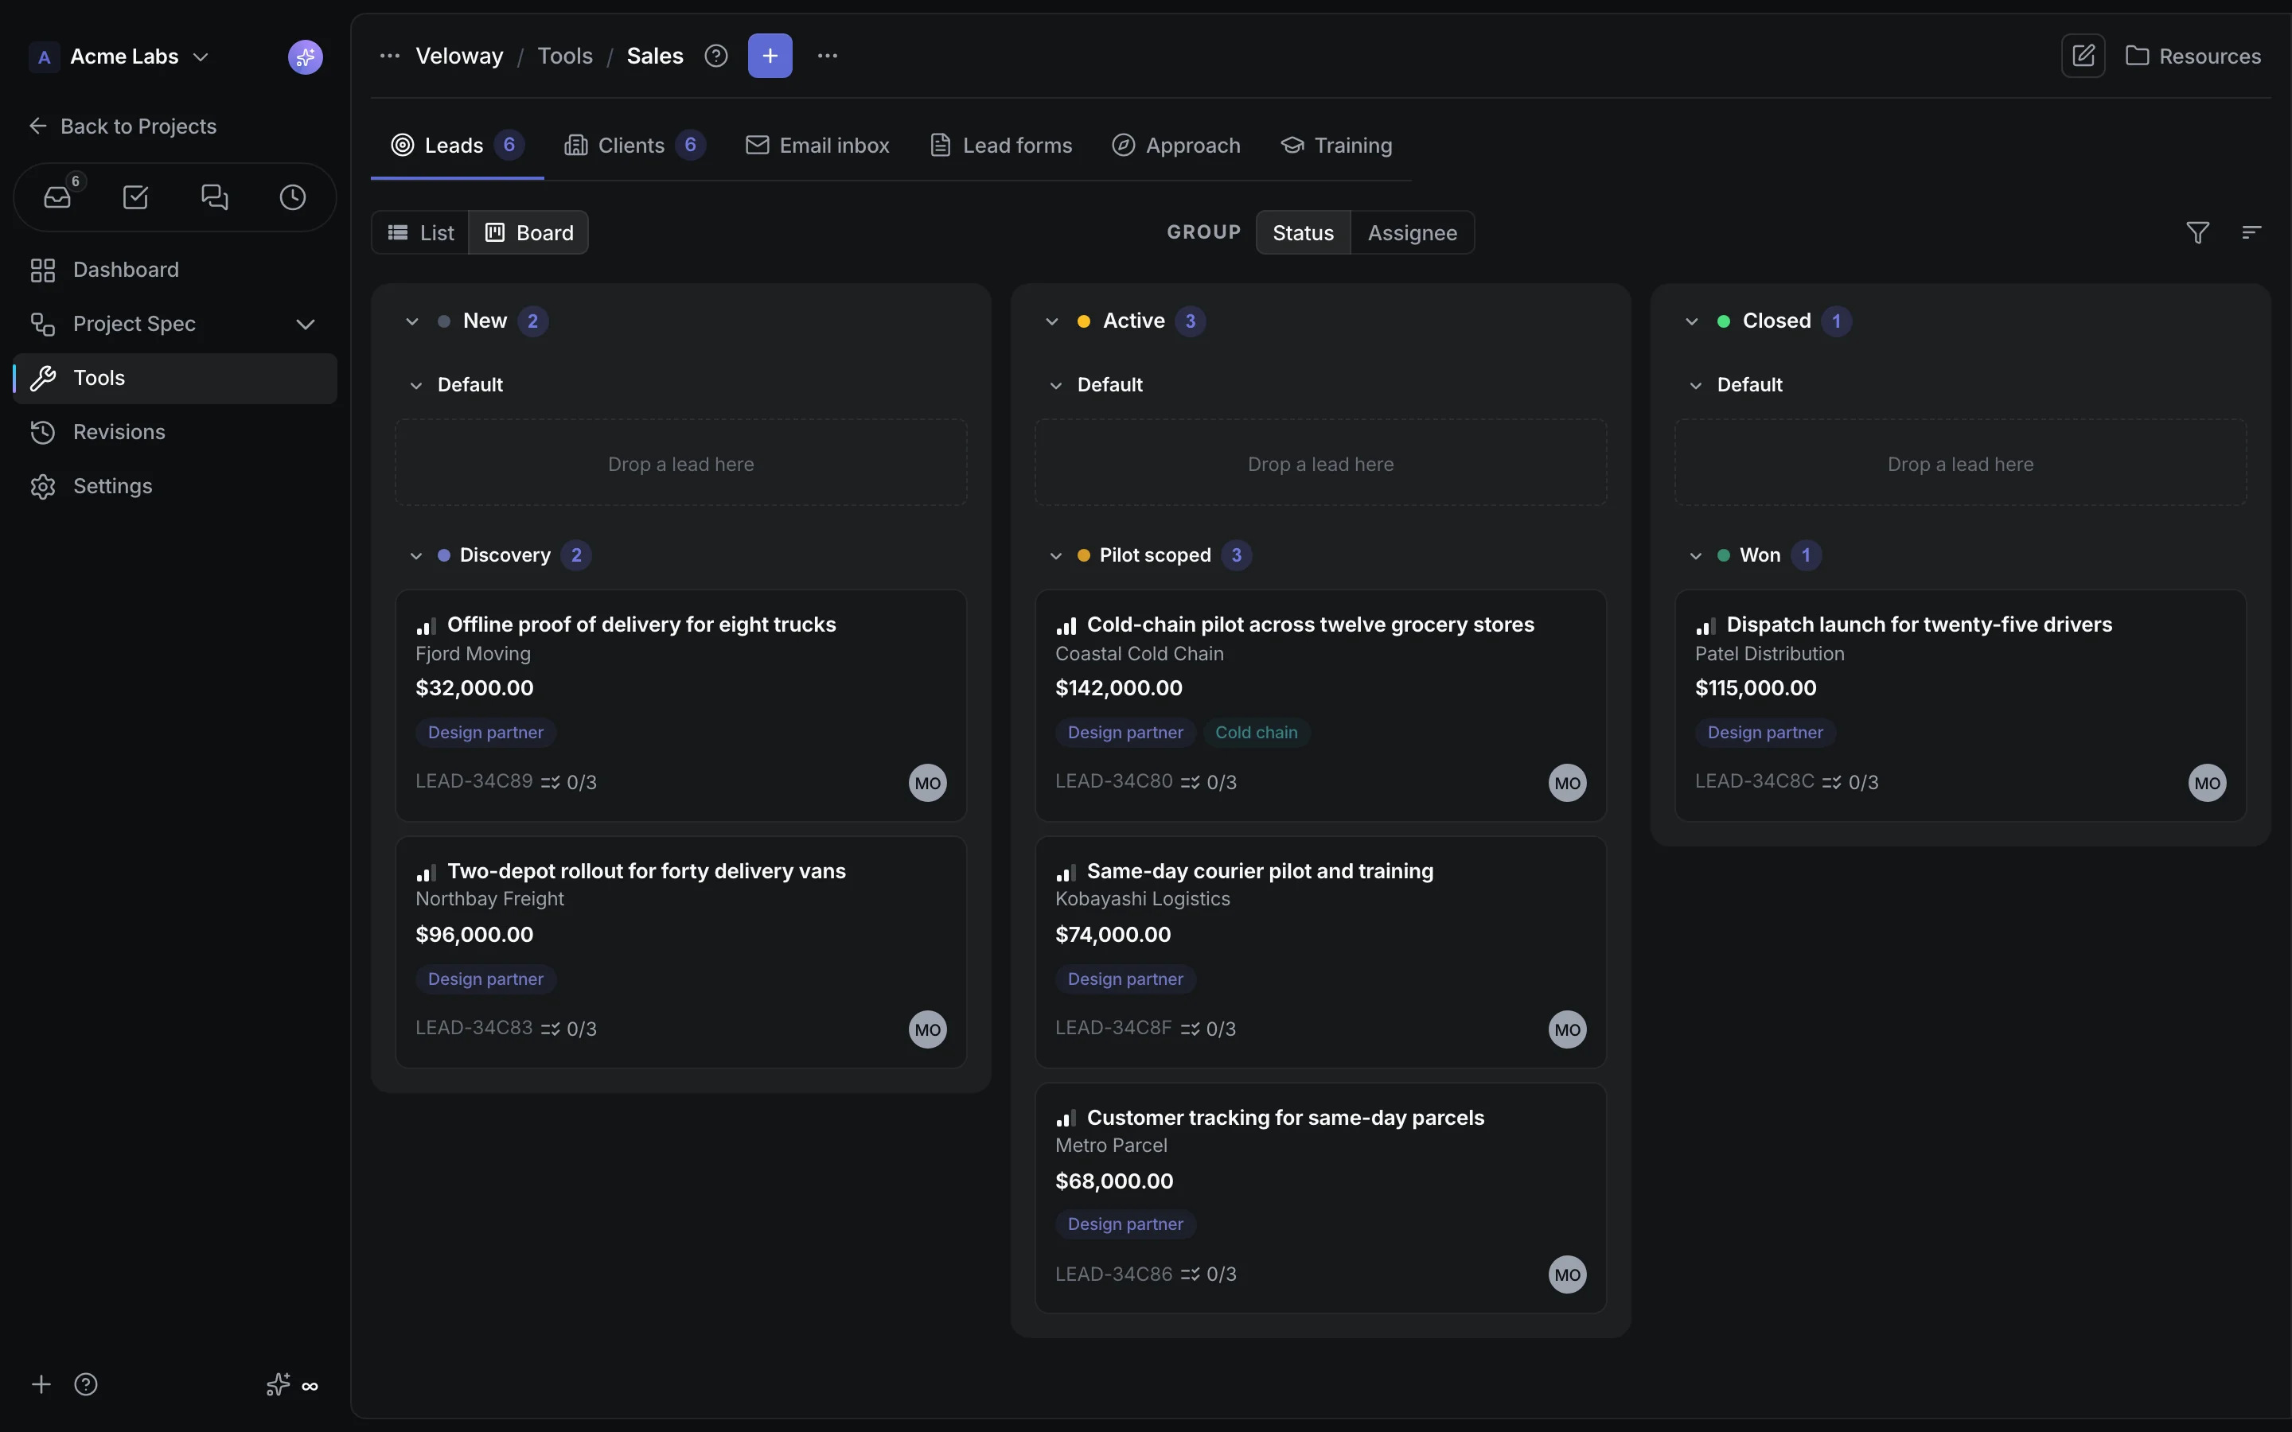The height and width of the screenshot is (1432, 2292).
Task: Open the Acme Labs workspace dropdown
Action: pos(119,56)
